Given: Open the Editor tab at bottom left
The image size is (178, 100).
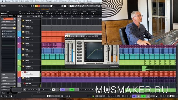Looking at the screenshot, I should coord(11,93).
